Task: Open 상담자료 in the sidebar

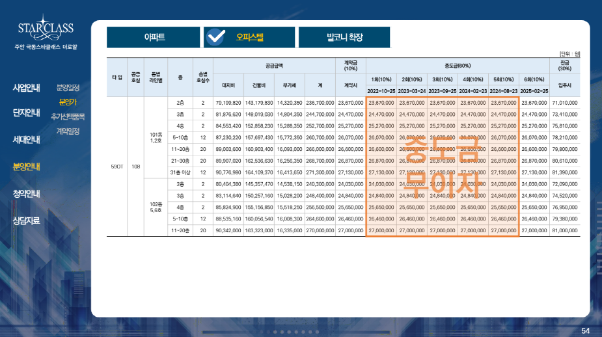Action: click(26, 221)
